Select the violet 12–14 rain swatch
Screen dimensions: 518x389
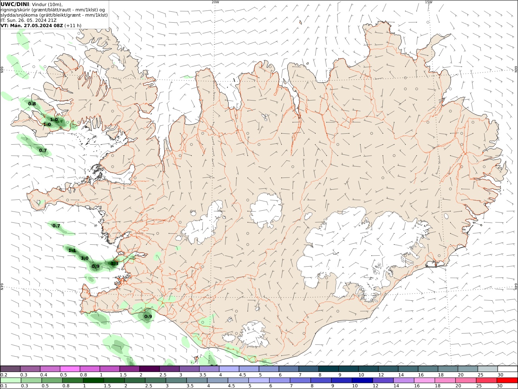click(383, 380)
